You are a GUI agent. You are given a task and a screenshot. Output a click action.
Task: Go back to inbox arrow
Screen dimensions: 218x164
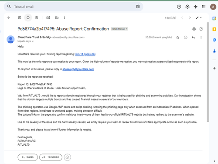[9, 17]
